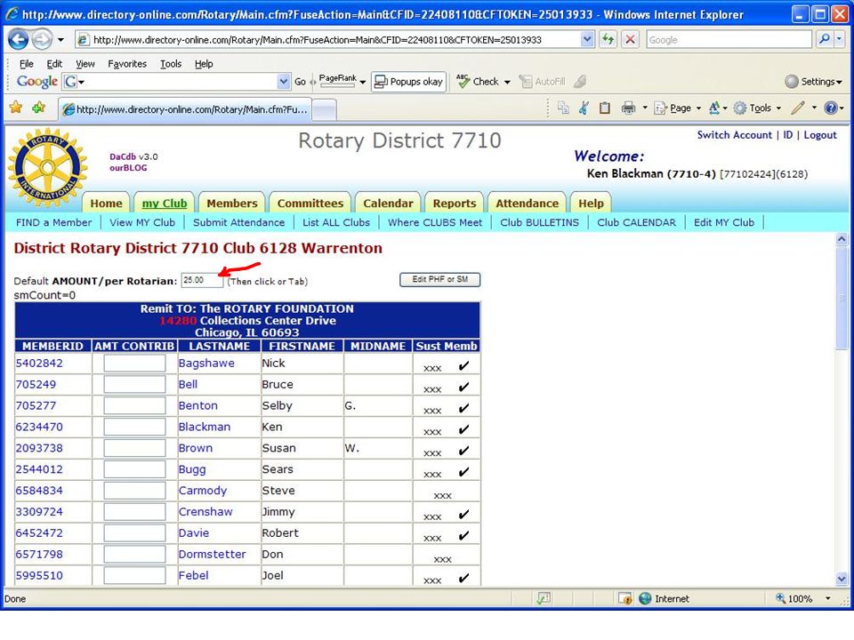
Task: Click the AutoFill icon on the Google toolbar
Action: pyautogui.click(x=526, y=82)
